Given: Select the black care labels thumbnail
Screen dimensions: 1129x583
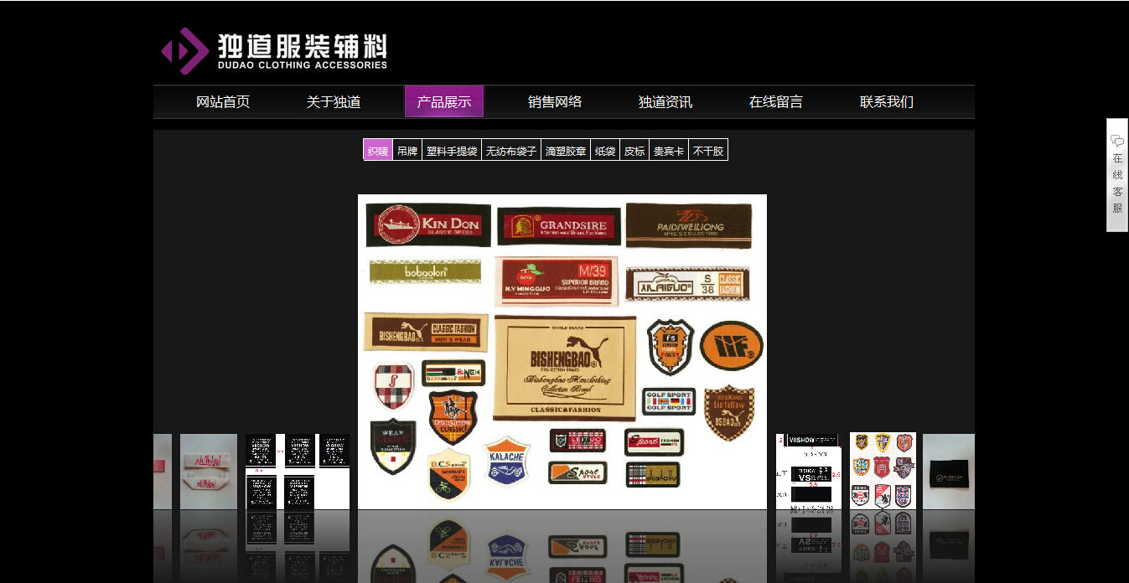Looking at the screenshot, I should [x=298, y=472].
